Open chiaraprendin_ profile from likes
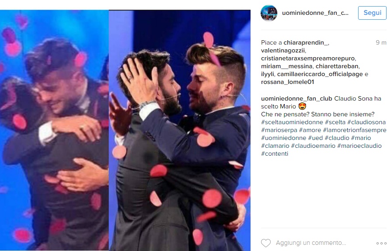 [x=306, y=43]
